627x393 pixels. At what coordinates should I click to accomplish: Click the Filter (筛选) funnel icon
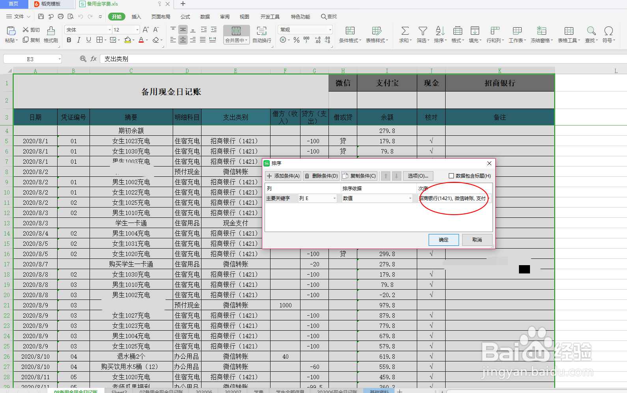tap(423, 31)
